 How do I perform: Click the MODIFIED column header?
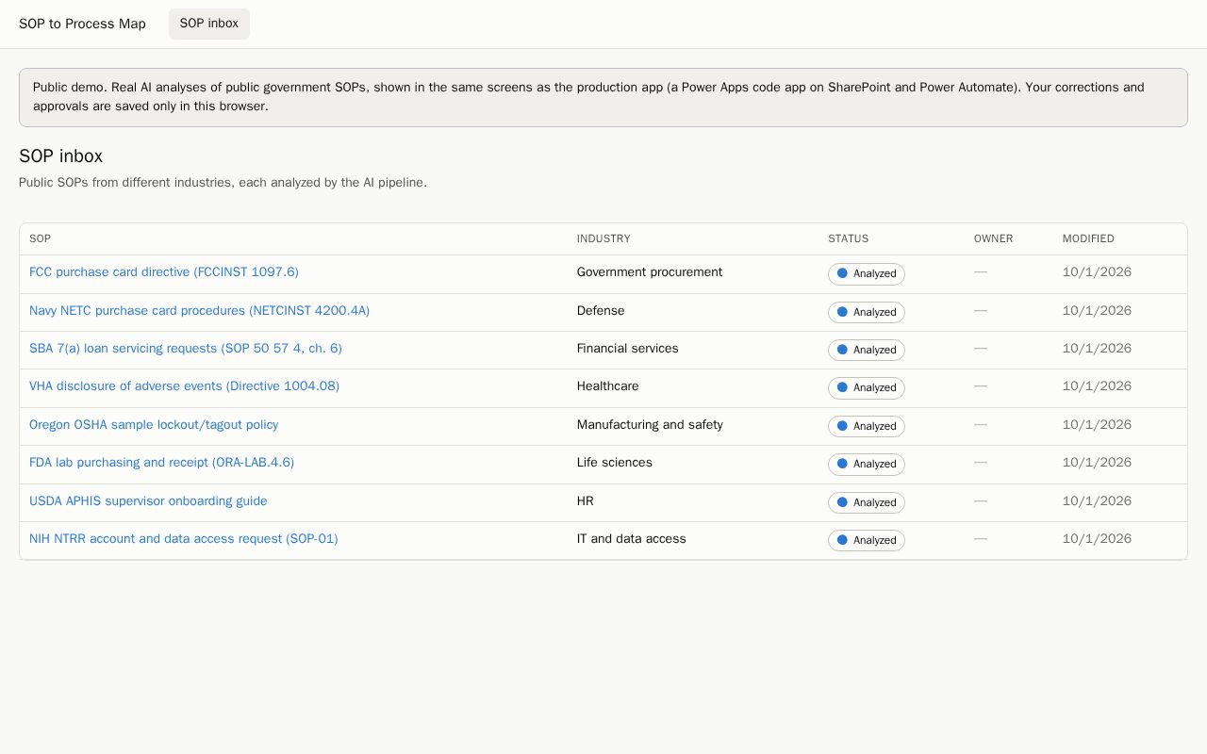pyautogui.click(x=1088, y=239)
